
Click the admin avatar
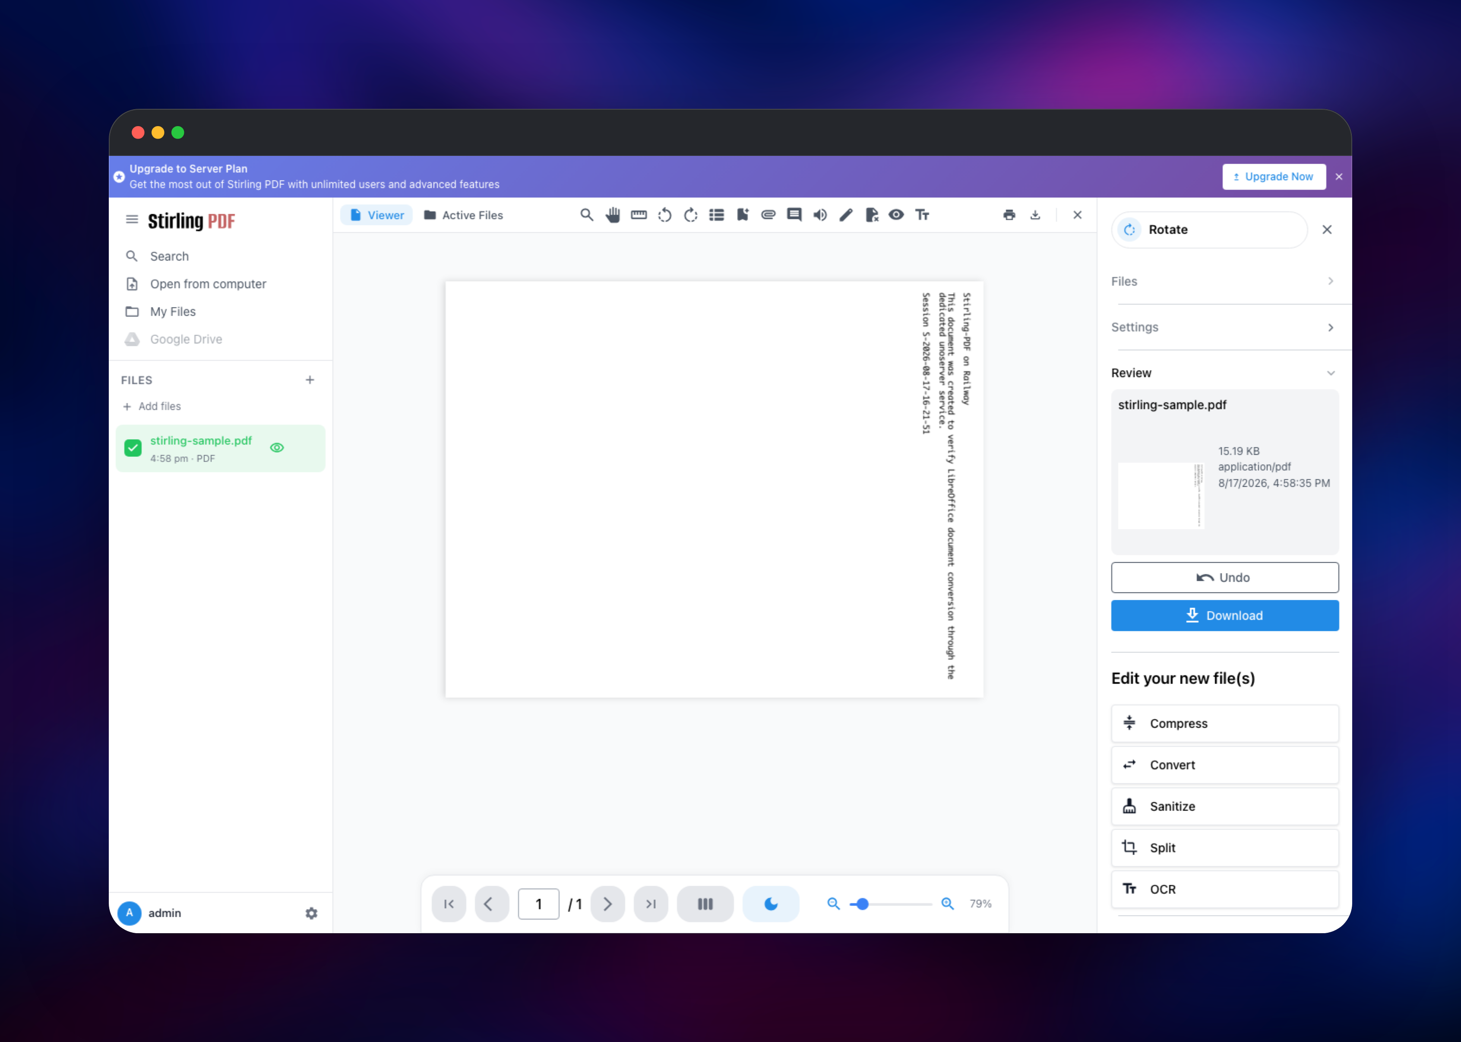(130, 912)
